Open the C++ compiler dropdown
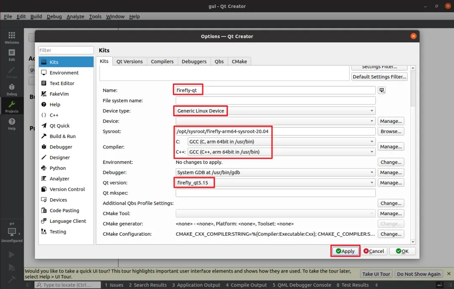454x289 pixels. [281, 152]
